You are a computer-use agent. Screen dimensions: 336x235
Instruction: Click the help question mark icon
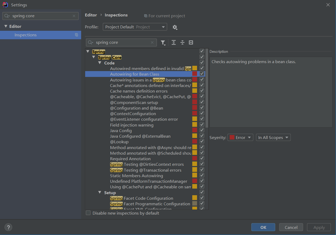8,227
